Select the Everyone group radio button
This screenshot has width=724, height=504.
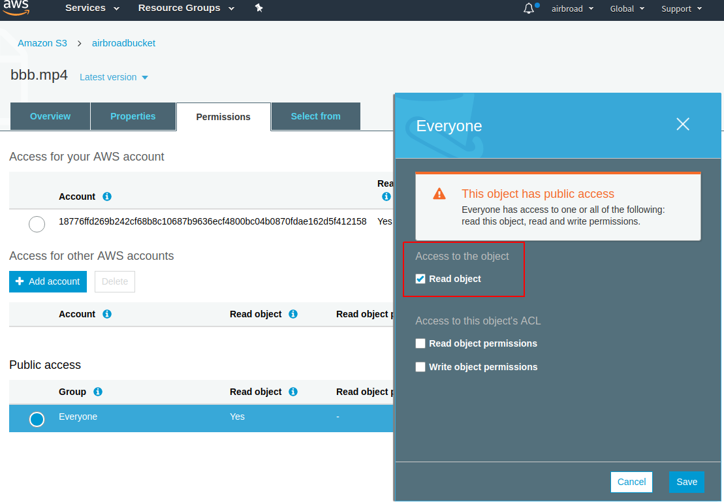[37, 419]
